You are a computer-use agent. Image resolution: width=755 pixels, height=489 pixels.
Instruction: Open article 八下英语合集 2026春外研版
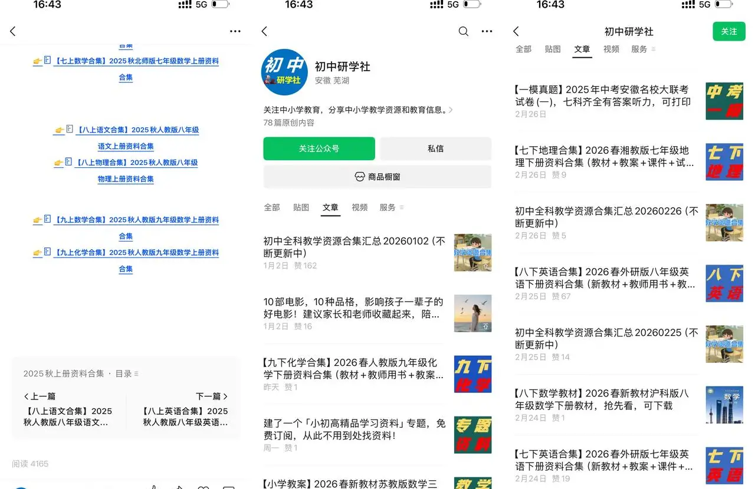point(605,277)
